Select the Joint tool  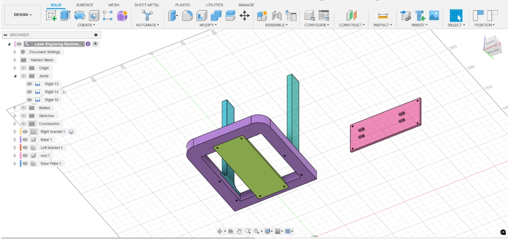tap(276, 15)
